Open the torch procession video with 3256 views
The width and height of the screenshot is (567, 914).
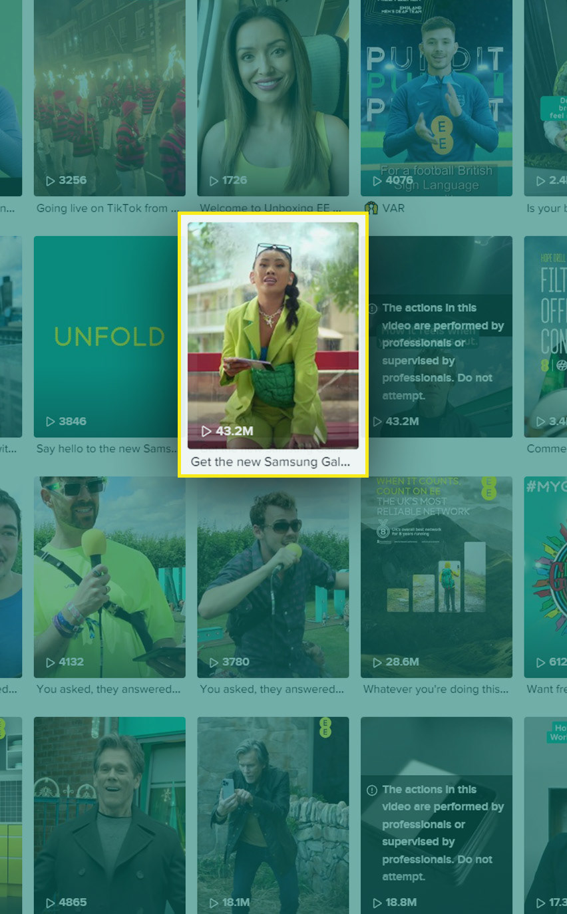tap(110, 98)
